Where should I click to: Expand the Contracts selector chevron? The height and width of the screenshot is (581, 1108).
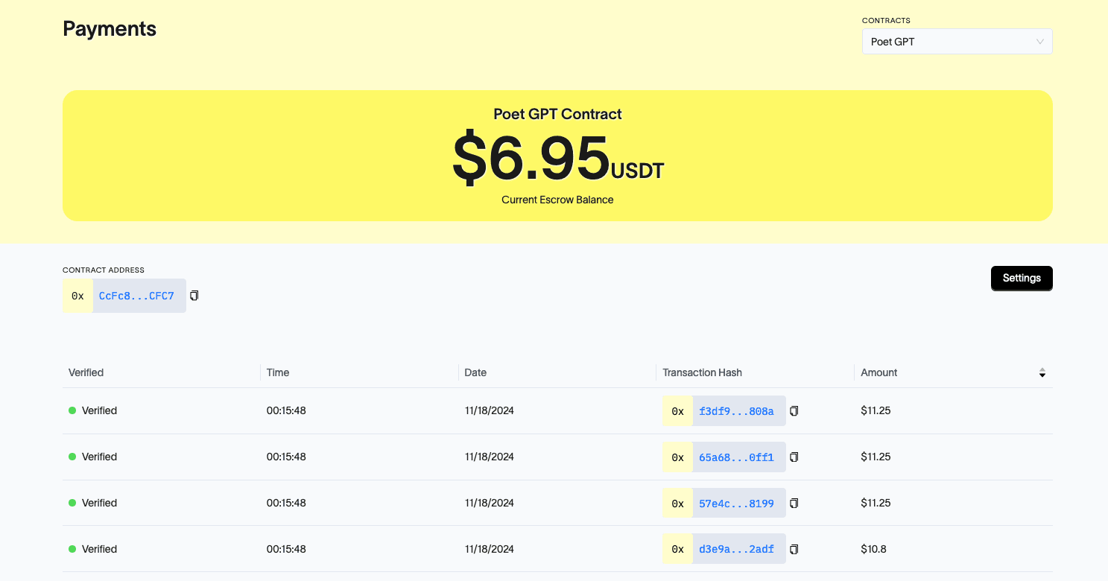(1040, 42)
